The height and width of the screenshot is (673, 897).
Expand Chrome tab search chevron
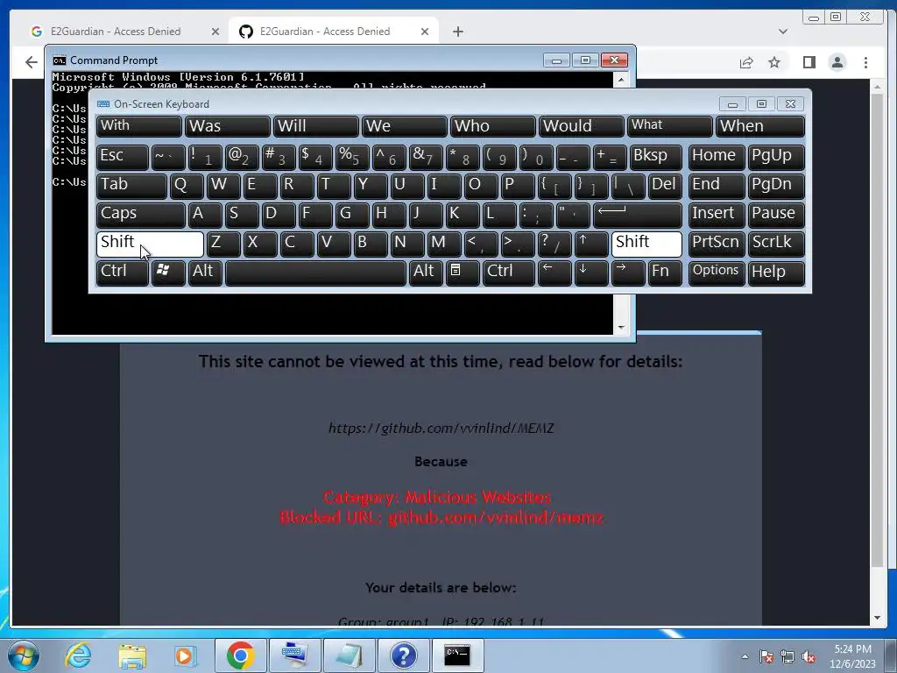pyautogui.click(x=782, y=32)
